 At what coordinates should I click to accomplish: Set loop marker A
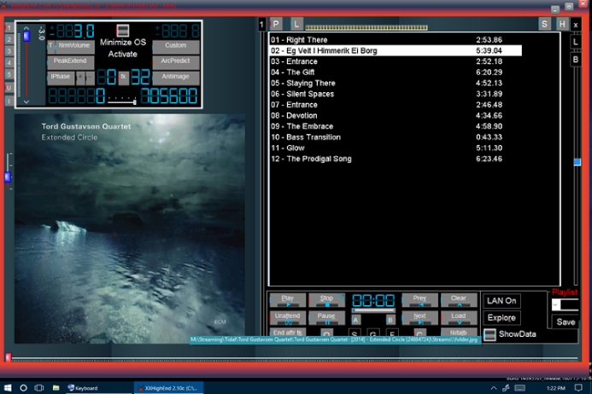click(x=355, y=320)
